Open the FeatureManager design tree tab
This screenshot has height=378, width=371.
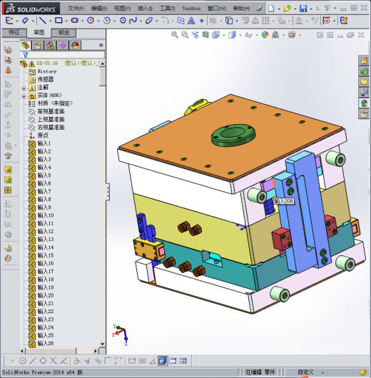[x=26, y=46]
